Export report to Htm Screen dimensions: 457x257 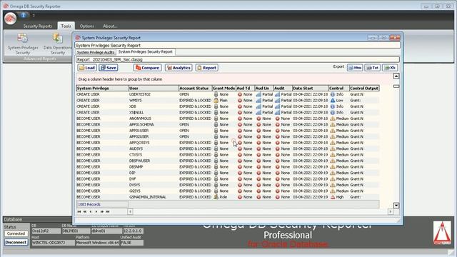(x=355, y=68)
